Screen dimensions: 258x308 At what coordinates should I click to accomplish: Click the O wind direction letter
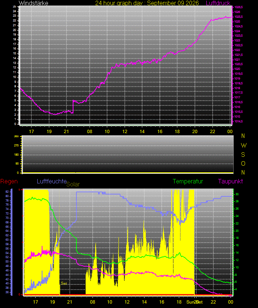pyautogui.click(x=243, y=163)
